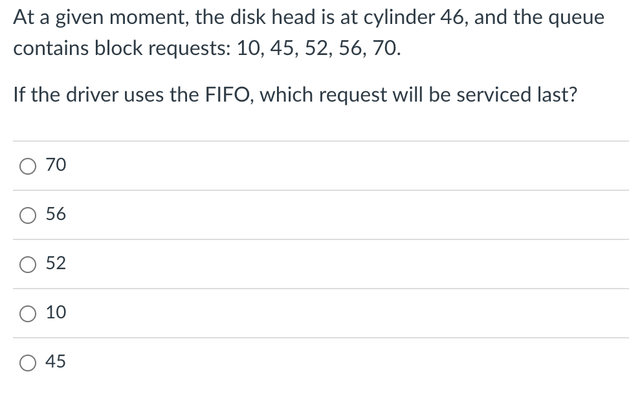Viewport: 642px width, 396px height.
Task: Click the answer row labeled 45
Action: [x=259, y=362]
